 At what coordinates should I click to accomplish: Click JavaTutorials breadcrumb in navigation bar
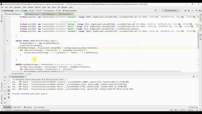(7, 10)
